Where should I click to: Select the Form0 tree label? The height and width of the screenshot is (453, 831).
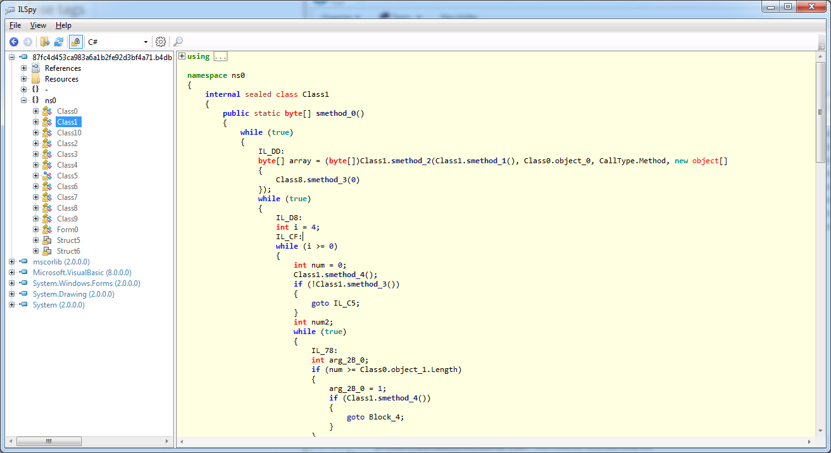point(68,230)
